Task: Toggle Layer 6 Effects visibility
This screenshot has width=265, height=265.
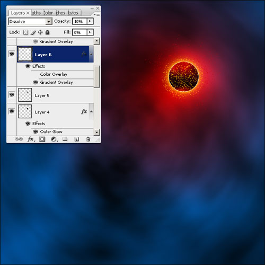Action: (x=28, y=66)
